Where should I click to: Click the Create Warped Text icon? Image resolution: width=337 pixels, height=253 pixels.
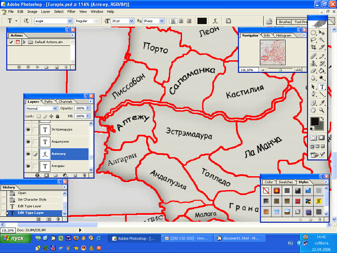[215, 21]
